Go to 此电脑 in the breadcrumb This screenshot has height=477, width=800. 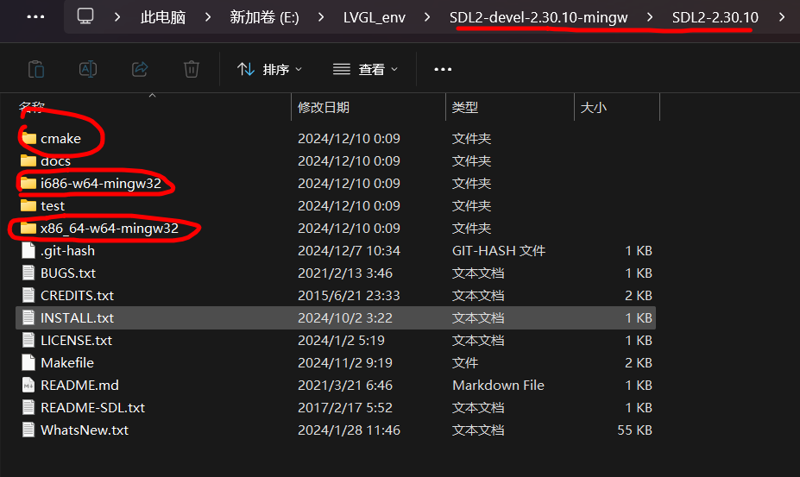tap(163, 17)
